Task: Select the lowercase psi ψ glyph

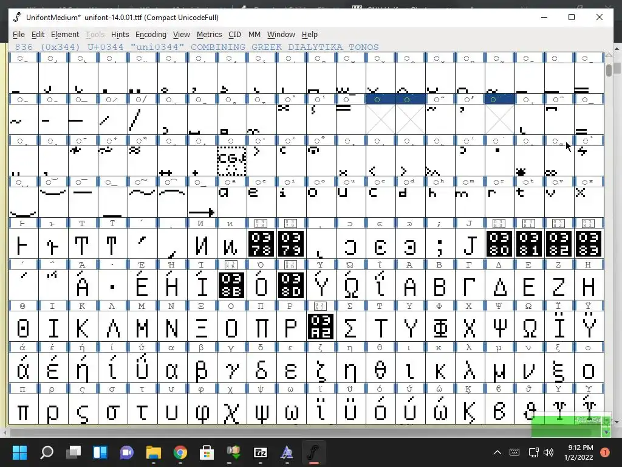Action: (261, 409)
